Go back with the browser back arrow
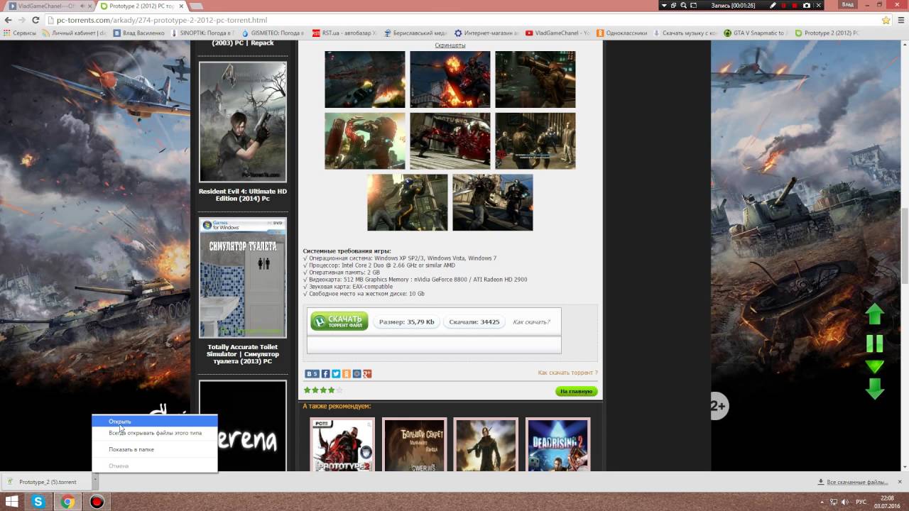 (8, 20)
